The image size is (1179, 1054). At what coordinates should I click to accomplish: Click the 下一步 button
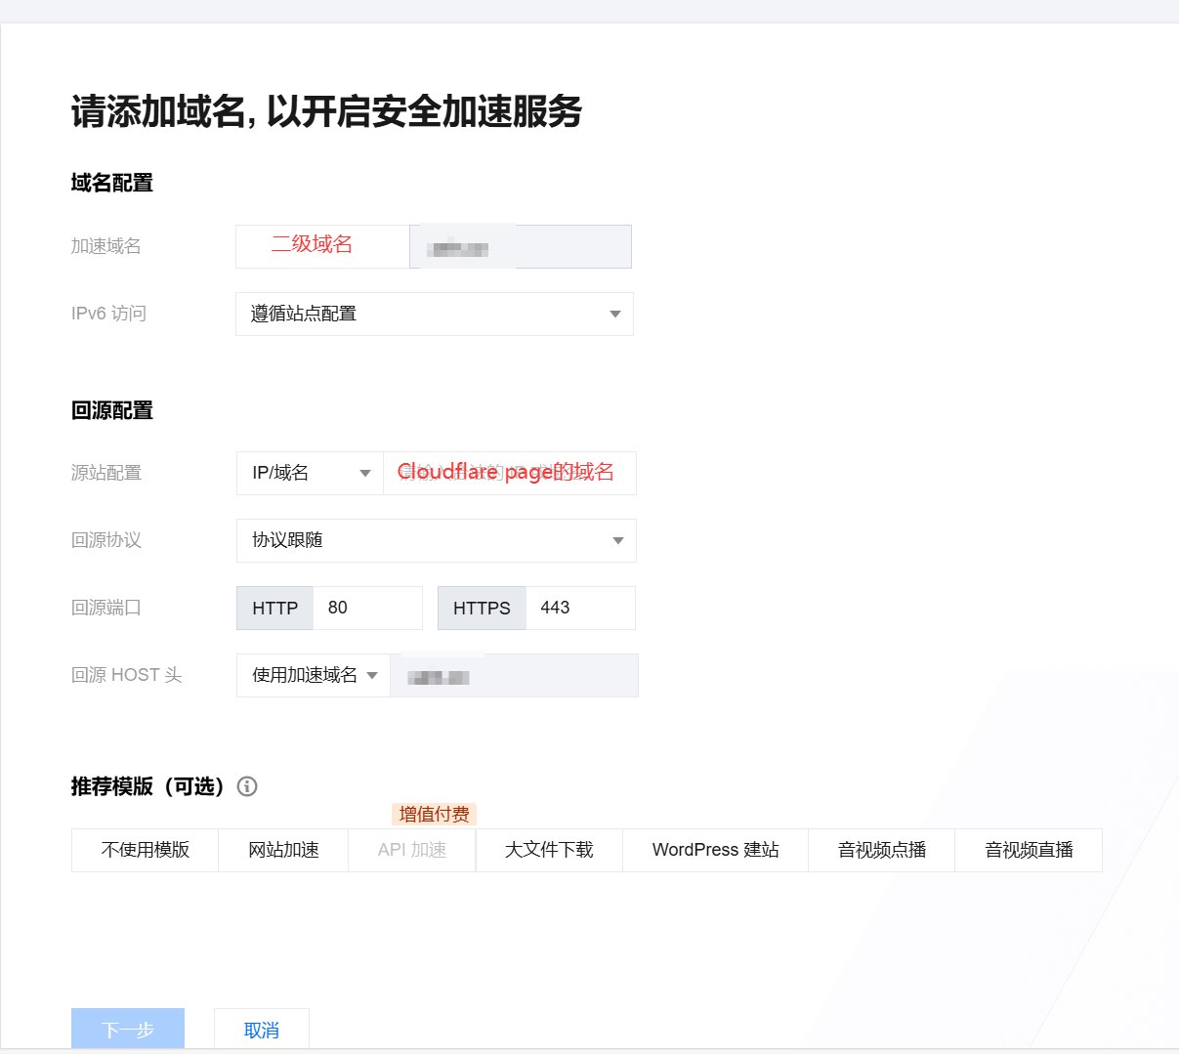click(x=128, y=1030)
